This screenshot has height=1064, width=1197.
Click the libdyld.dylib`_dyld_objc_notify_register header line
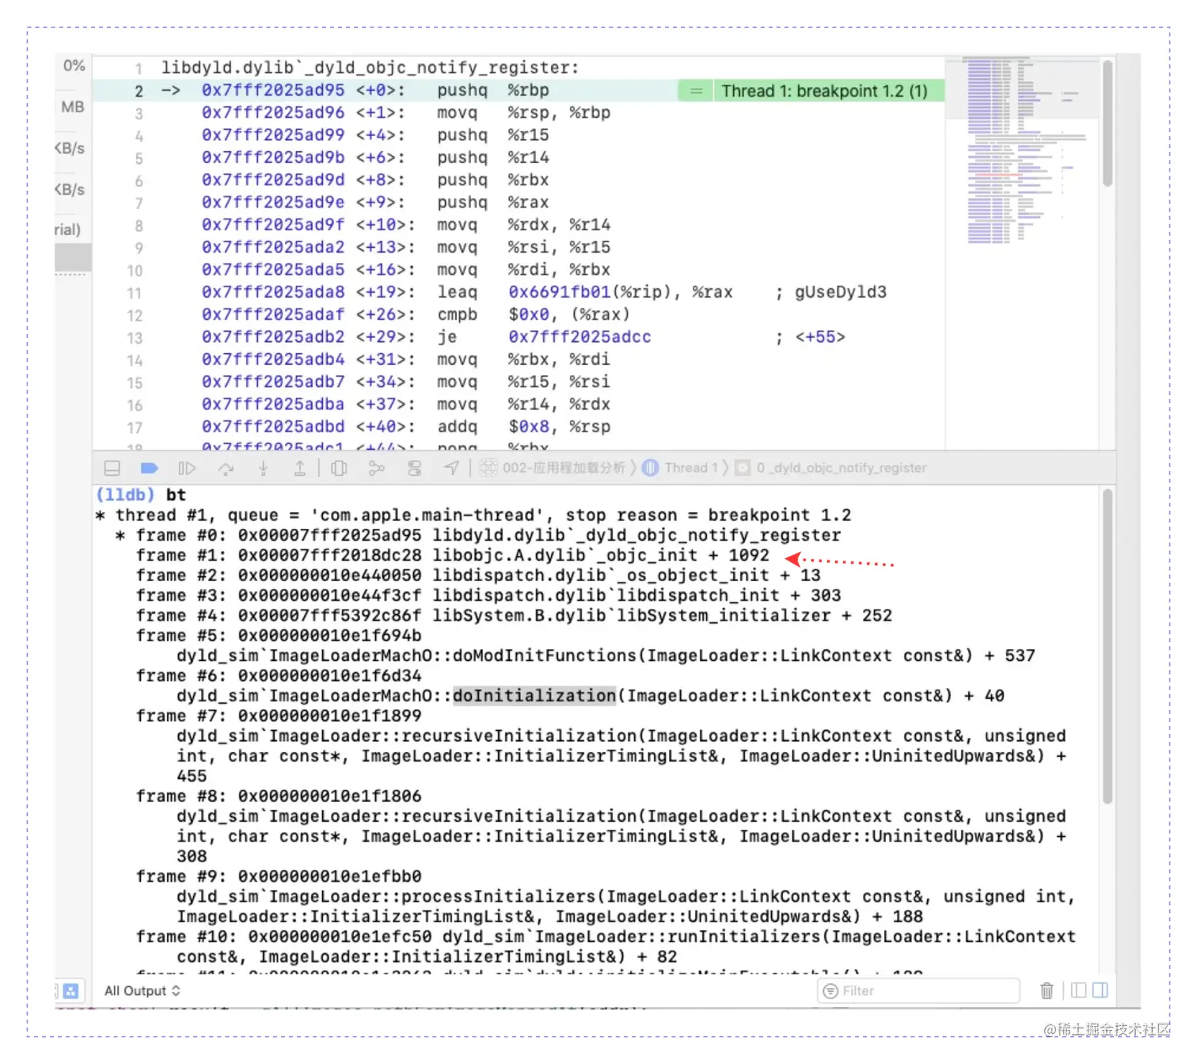point(370,68)
